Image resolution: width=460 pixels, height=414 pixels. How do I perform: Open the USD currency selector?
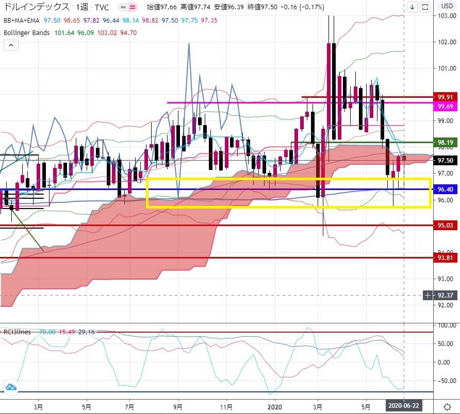(447, 6)
